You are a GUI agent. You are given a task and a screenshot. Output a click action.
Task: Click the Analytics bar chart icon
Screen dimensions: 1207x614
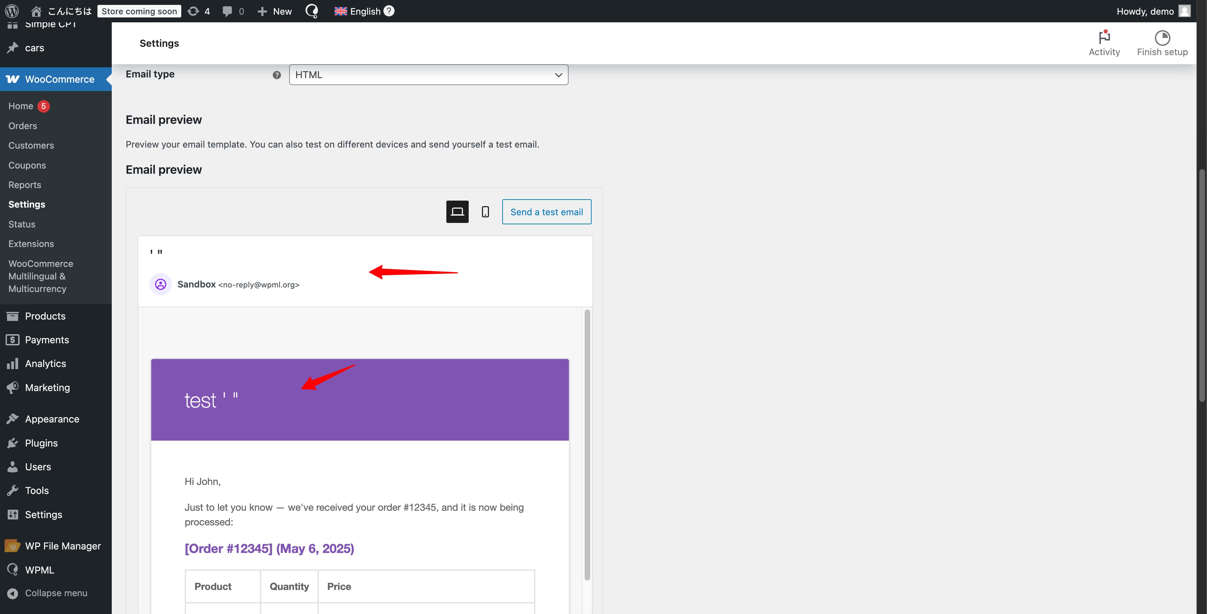(x=13, y=364)
